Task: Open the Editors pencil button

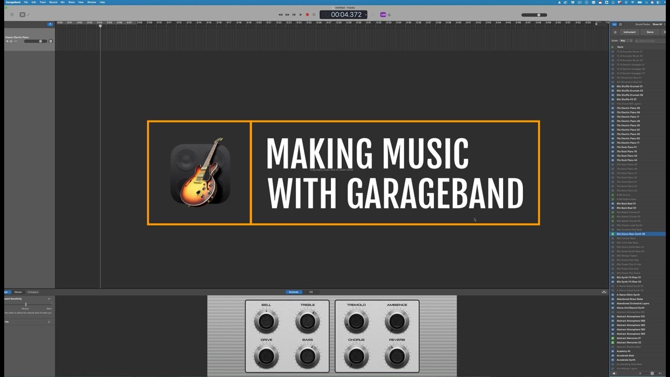Action: (x=28, y=15)
